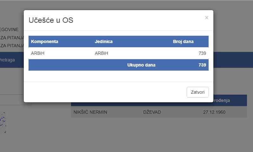Select the Jedinica column header
The height and width of the screenshot is (152, 253).
[x=104, y=41]
